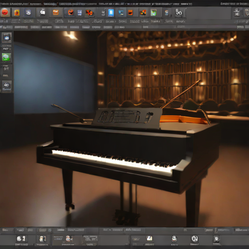
Task: Click the blue grid document toolbar icon
Action: (x=79, y=13)
